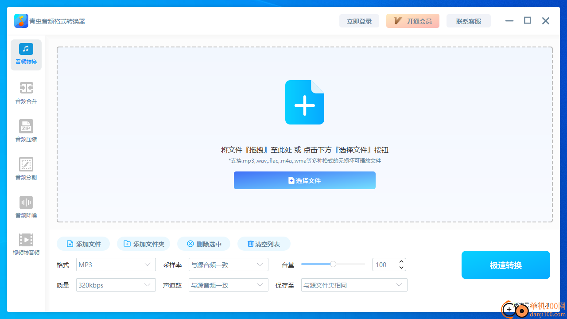Select the 音频降噪 noise reduction tool
567x319 pixels.
[26, 206]
